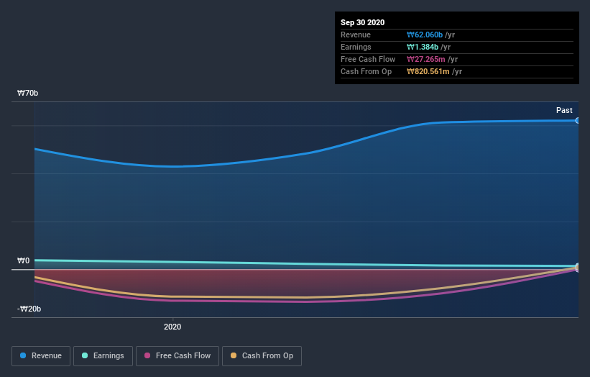Toggle the Free Cash Flow legend button
Image resolution: width=590 pixels, height=377 pixels.
click(x=178, y=356)
